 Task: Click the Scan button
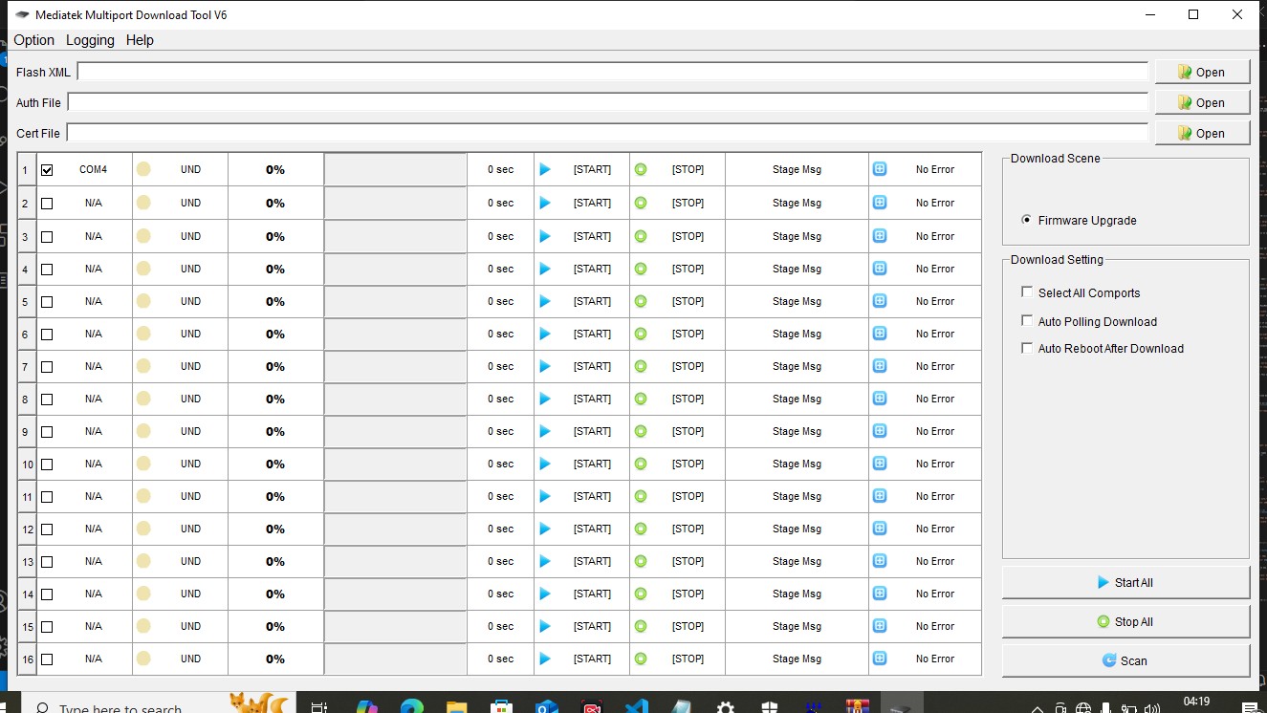(x=1125, y=660)
